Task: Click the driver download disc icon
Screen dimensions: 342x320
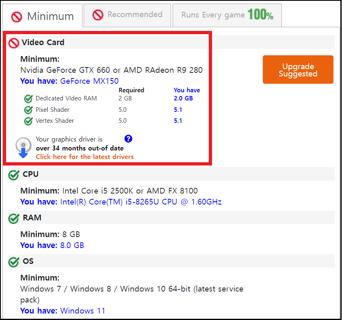Action: [23, 147]
